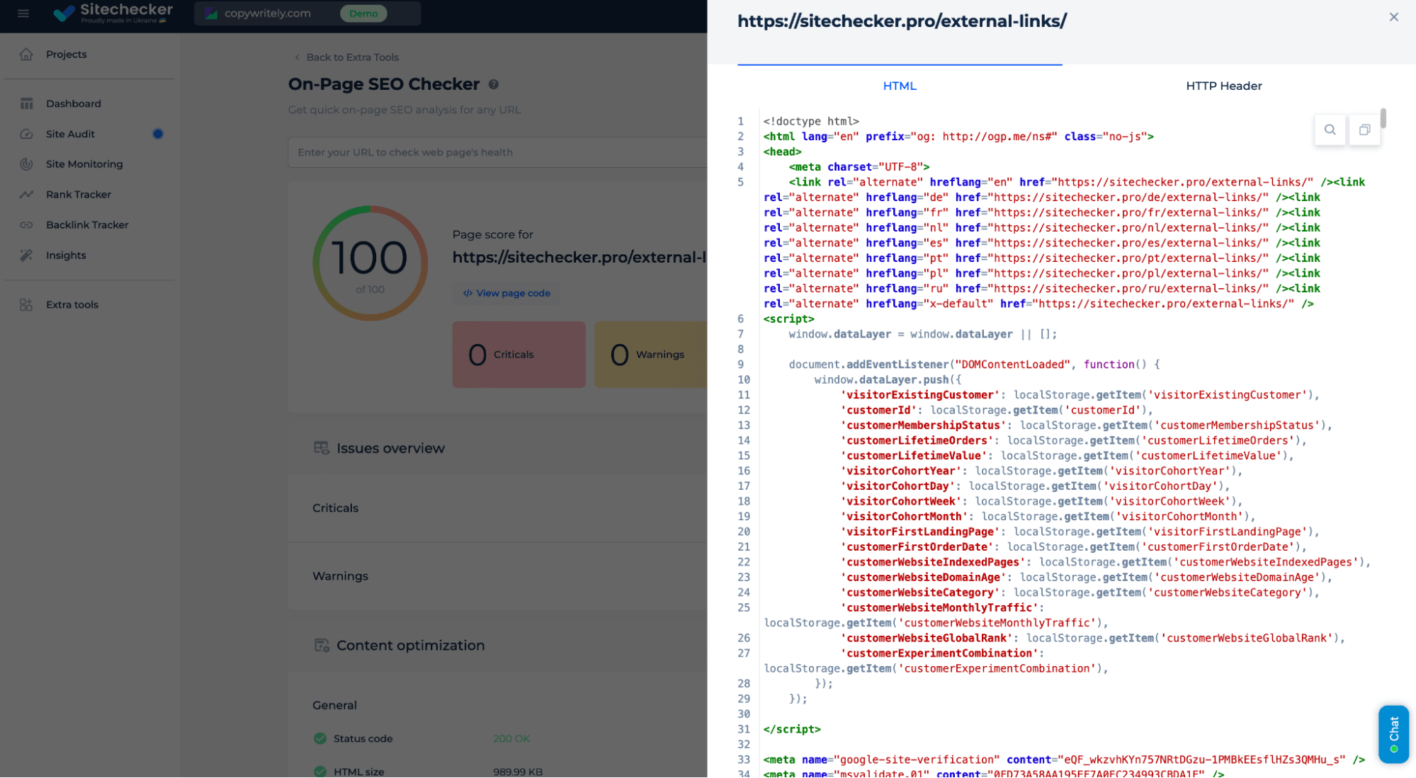
Task: Open the Insights panel icon
Action: click(26, 253)
